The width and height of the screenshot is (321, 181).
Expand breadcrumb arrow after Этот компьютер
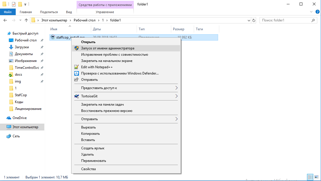pos(70,20)
